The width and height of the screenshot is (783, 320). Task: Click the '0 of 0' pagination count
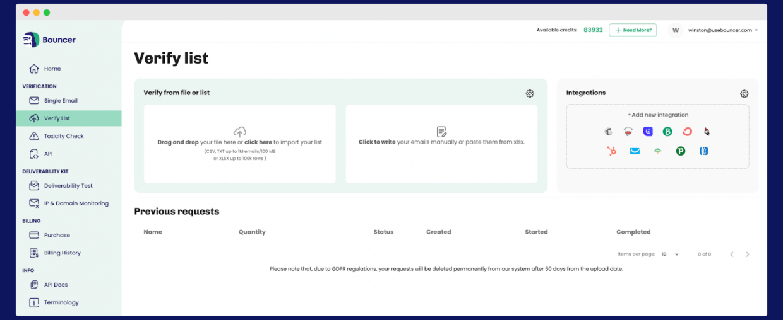coord(705,254)
